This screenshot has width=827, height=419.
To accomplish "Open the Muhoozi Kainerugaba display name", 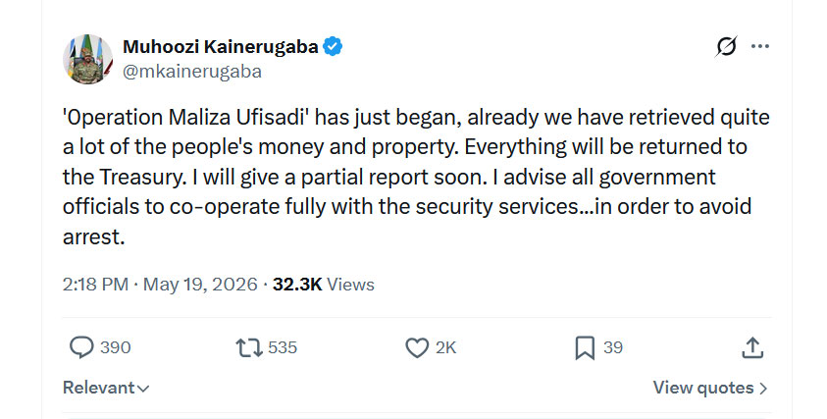I will tap(221, 46).
